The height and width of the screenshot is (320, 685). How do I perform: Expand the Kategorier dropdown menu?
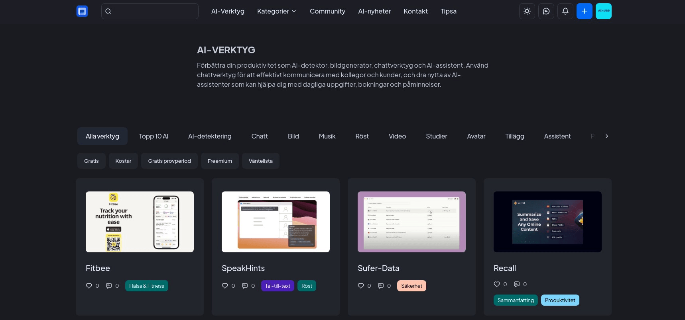coord(277,11)
